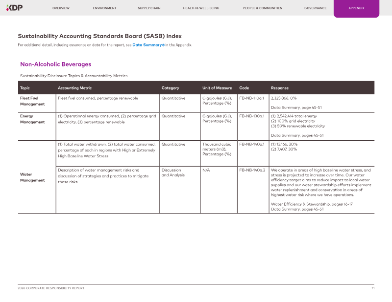This screenshot has height=302, width=392.
Task: Follow the Data Summary hyperlink
Action: pyautogui.click(x=147, y=45)
